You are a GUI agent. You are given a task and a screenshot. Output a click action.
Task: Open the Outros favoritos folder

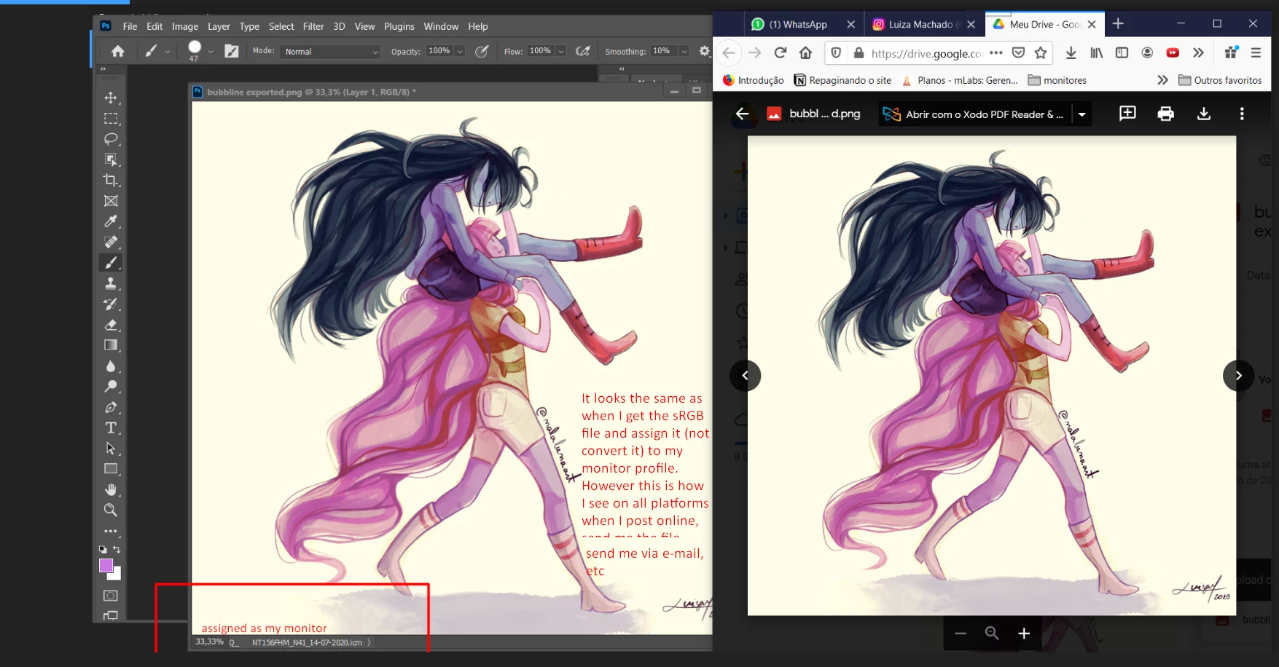pos(1220,80)
